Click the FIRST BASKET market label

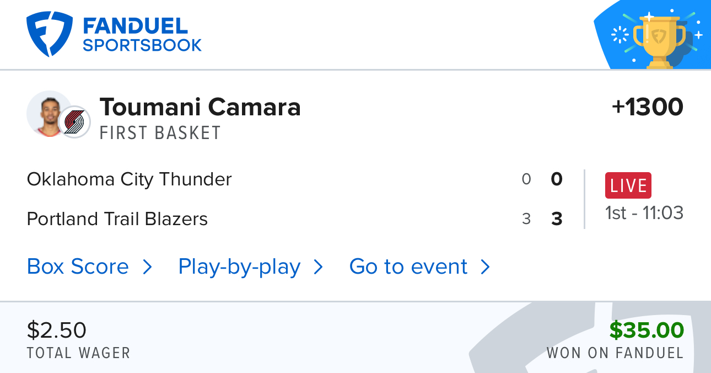160,133
